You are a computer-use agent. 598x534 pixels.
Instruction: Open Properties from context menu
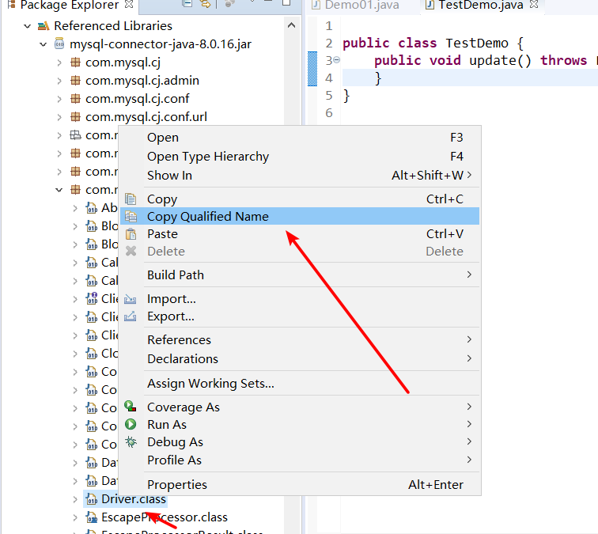click(x=300, y=485)
